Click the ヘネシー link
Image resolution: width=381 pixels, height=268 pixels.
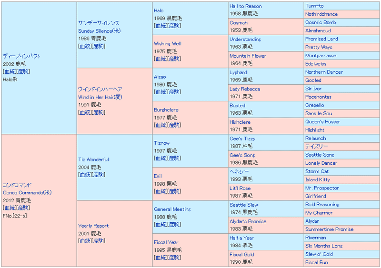click(240, 171)
